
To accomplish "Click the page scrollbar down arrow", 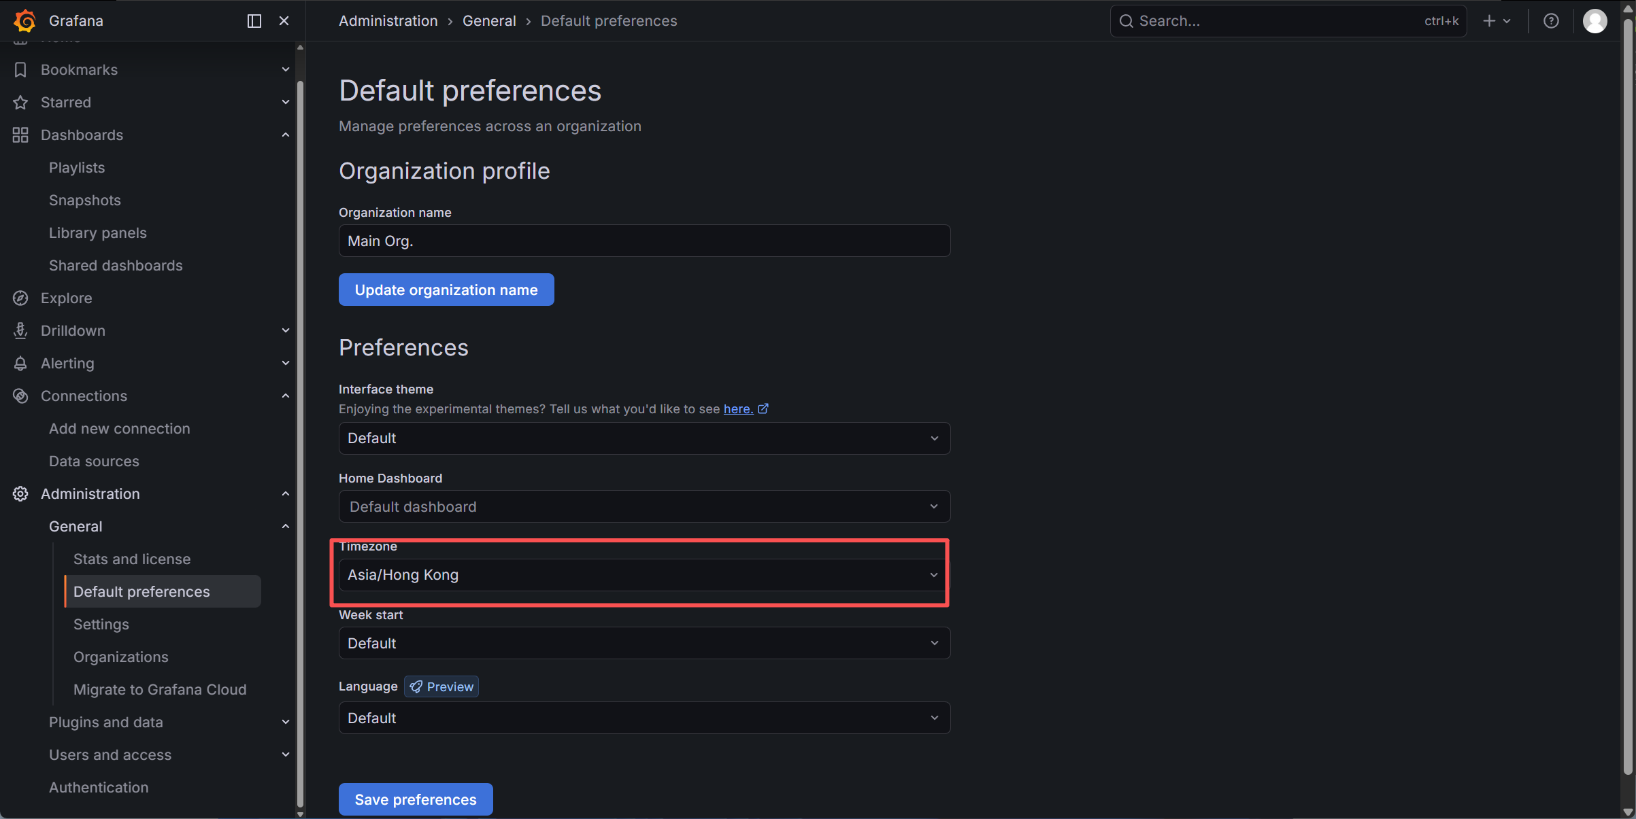I will coord(1628,812).
